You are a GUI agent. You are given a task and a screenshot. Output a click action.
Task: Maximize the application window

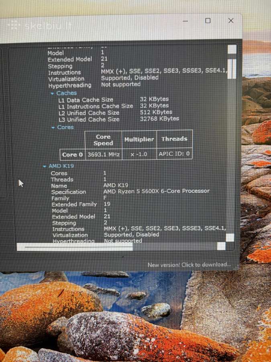click(x=208, y=21)
